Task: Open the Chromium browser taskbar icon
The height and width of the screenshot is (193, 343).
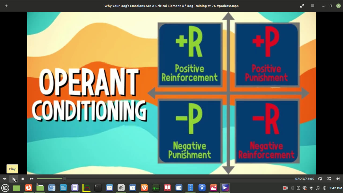Action: click(x=52, y=188)
